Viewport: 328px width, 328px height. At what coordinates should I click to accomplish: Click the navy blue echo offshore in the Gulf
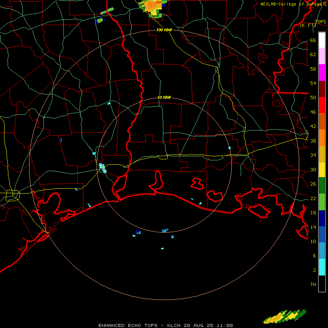coord(138,232)
